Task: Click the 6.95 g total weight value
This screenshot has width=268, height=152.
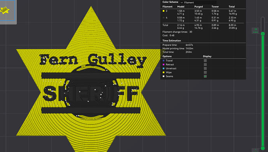Action: coord(232,20)
